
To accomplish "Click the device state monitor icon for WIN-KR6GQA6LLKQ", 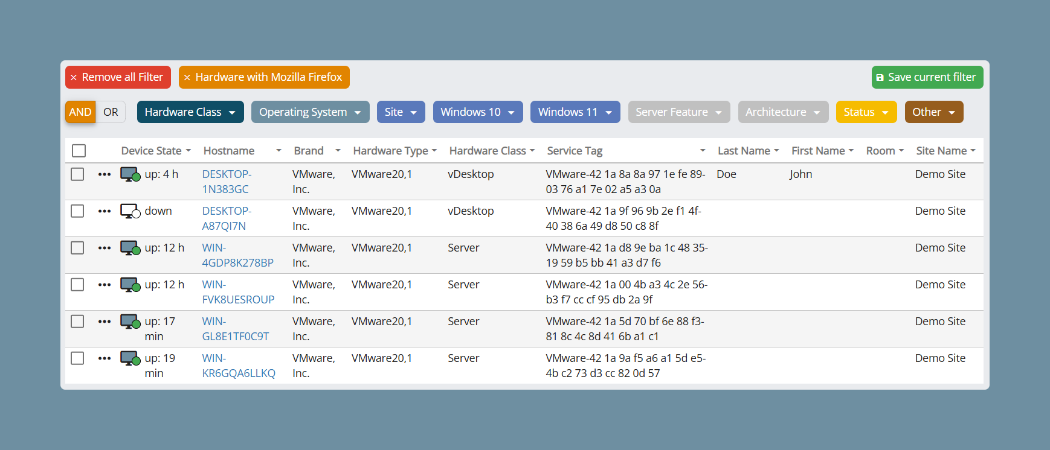I will (130, 358).
